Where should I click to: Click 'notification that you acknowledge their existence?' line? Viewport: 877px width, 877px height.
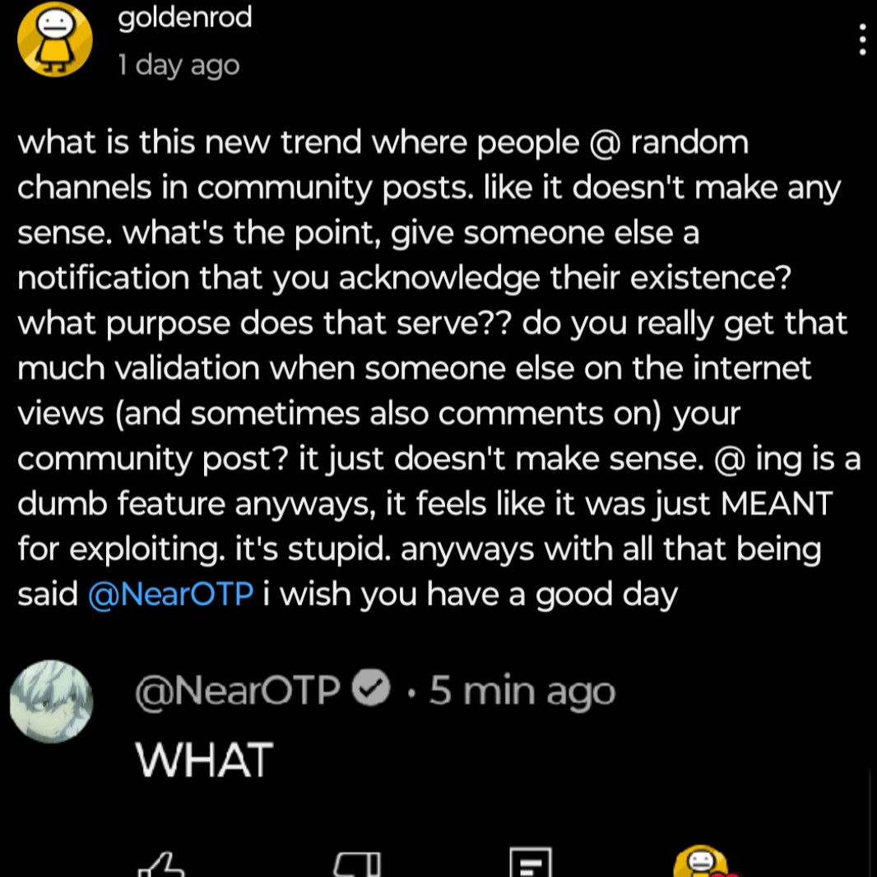403,278
